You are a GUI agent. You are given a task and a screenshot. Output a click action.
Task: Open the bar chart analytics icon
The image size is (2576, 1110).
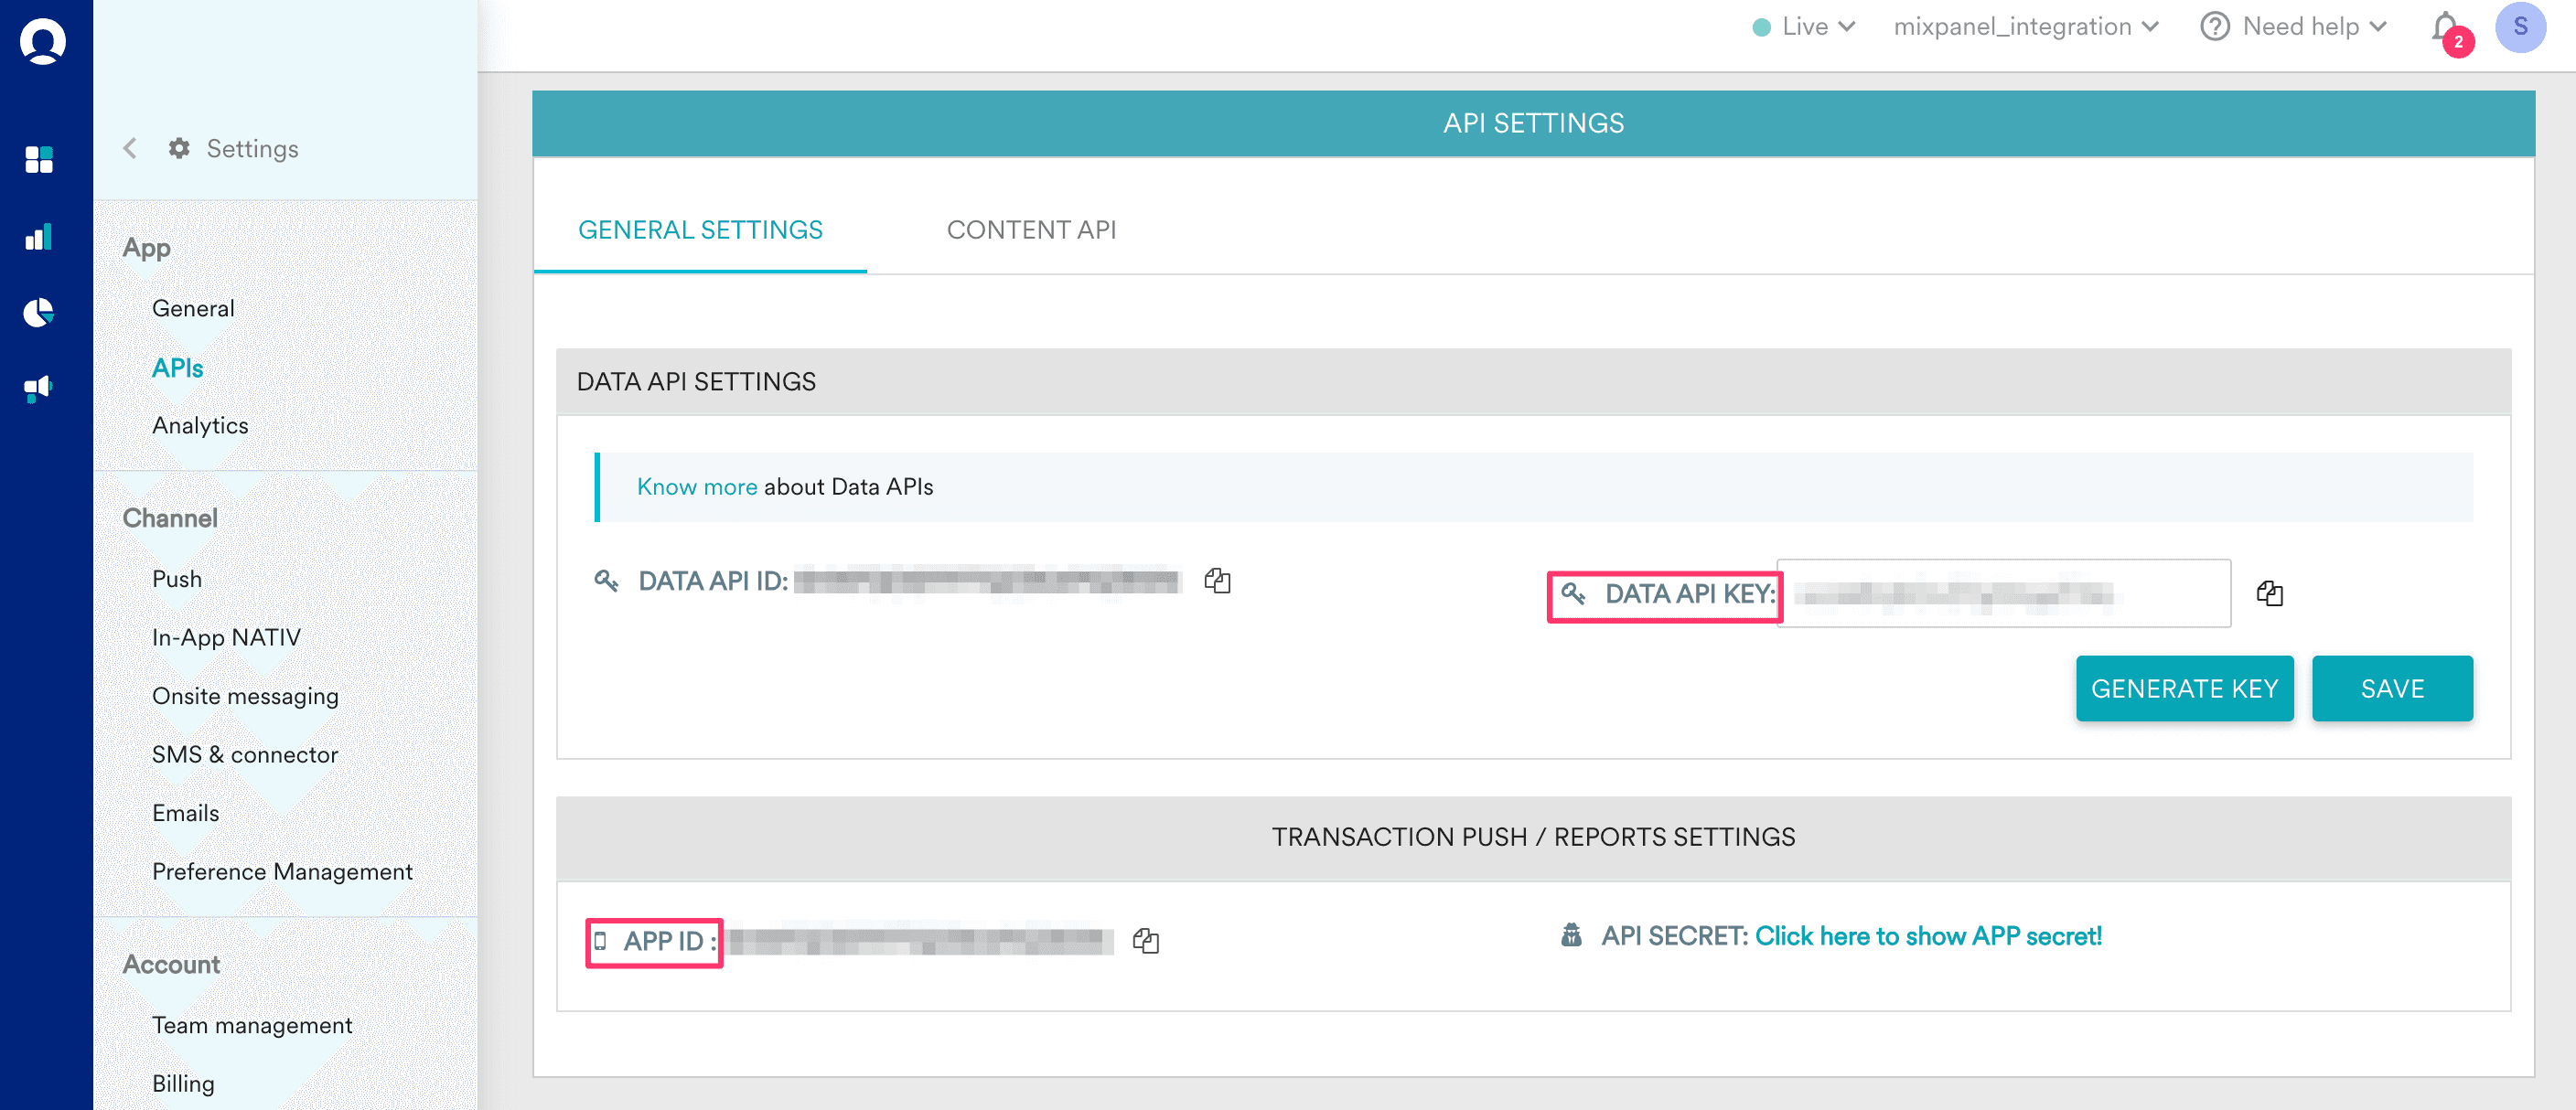pyautogui.click(x=39, y=238)
